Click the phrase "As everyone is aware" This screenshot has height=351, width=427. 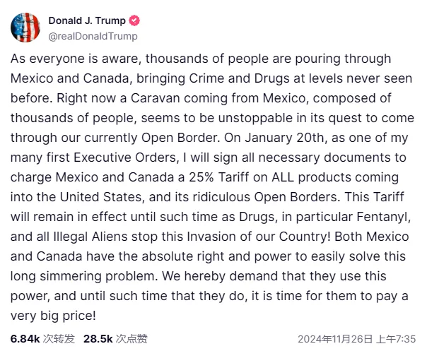tap(76, 59)
